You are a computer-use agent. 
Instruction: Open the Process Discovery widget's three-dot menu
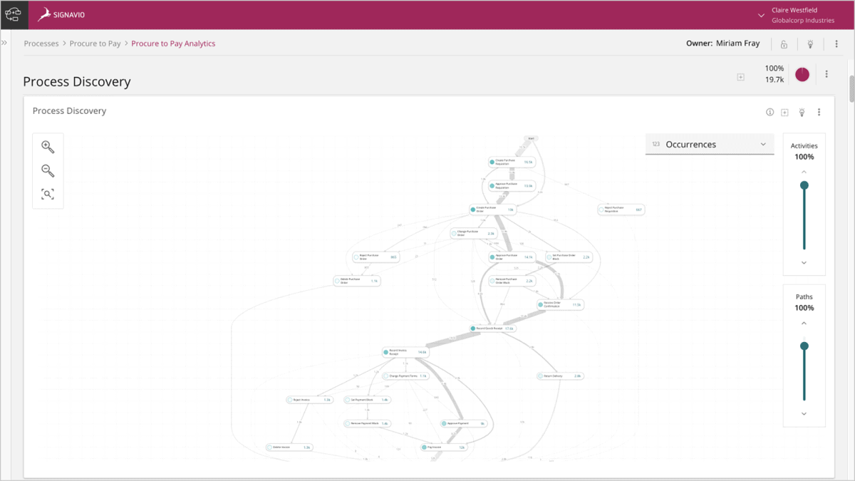819,112
